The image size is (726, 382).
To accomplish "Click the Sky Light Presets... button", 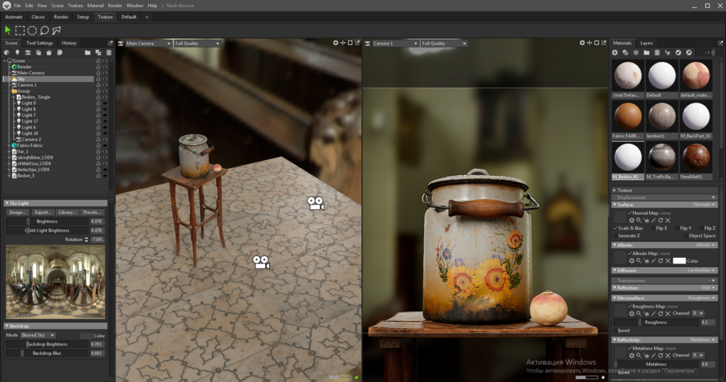I will point(92,213).
